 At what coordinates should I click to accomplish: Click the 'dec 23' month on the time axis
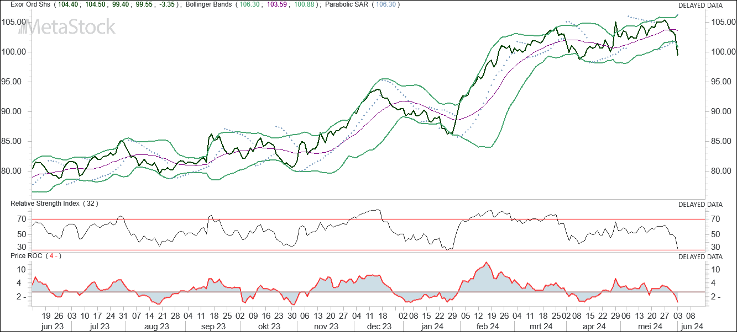[x=379, y=326]
